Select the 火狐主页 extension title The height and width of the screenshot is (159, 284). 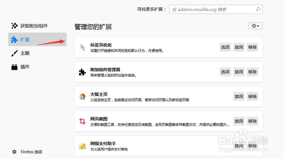(x=99, y=94)
